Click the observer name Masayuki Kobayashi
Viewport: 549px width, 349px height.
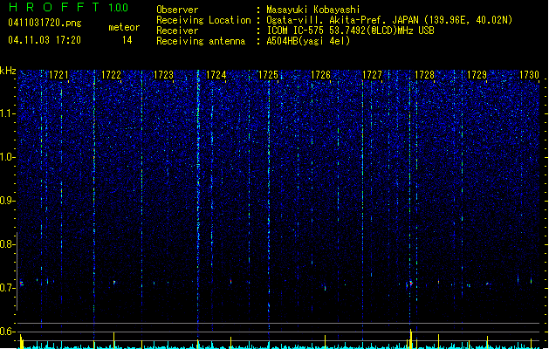click(313, 10)
